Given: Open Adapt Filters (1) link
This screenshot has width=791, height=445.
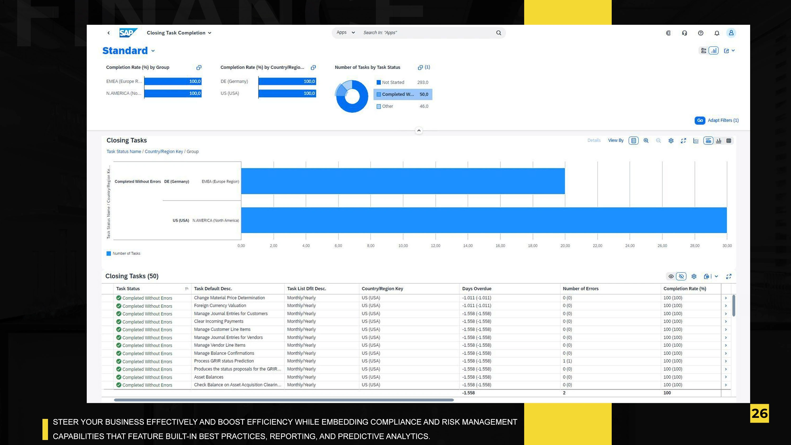Looking at the screenshot, I should point(723,120).
